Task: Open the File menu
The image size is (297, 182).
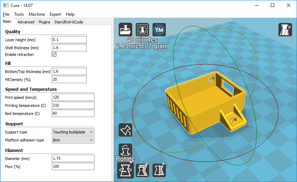Action: (x=6, y=14)
